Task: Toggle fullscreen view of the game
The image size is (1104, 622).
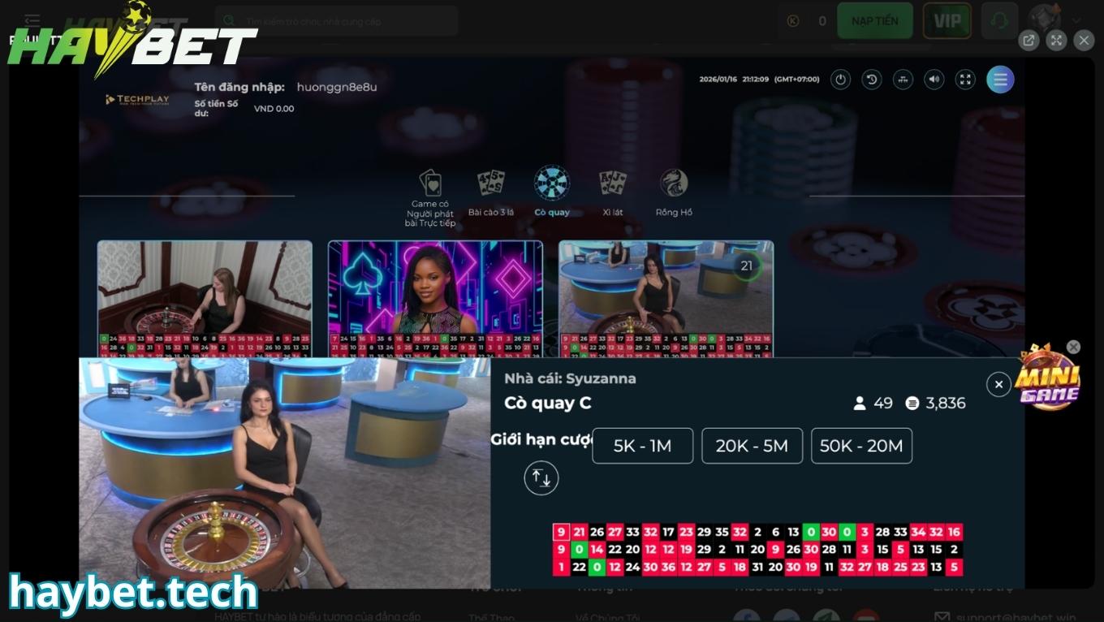Action: 965,79
